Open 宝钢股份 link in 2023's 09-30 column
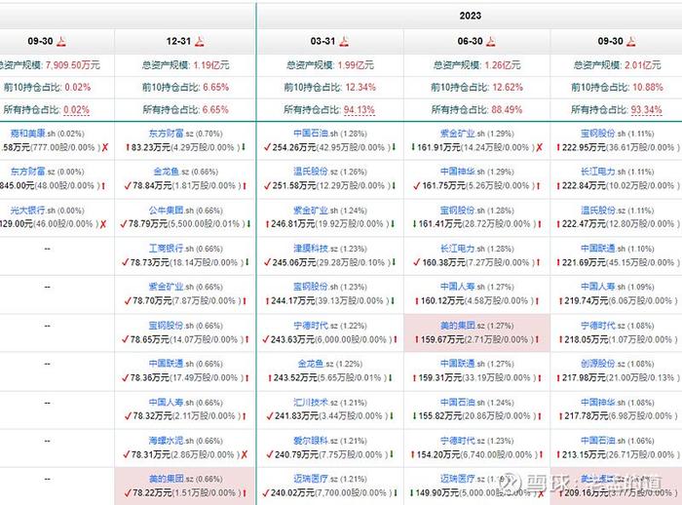Screen dimensions: 682x505 (598, 134)
